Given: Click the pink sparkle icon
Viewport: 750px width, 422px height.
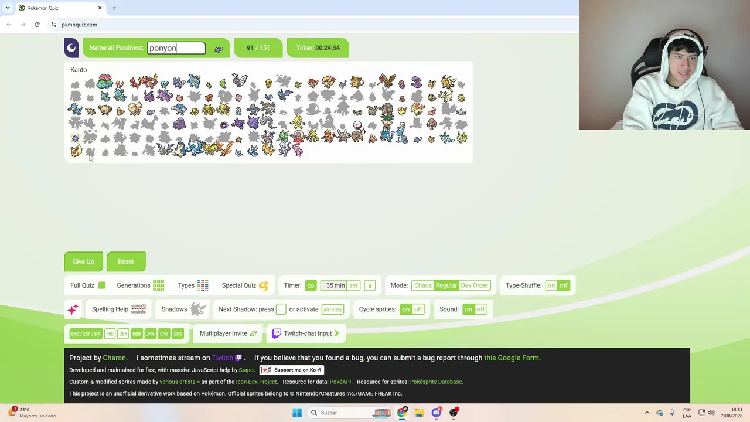Looking at the screenshot, I should (73, 309).
